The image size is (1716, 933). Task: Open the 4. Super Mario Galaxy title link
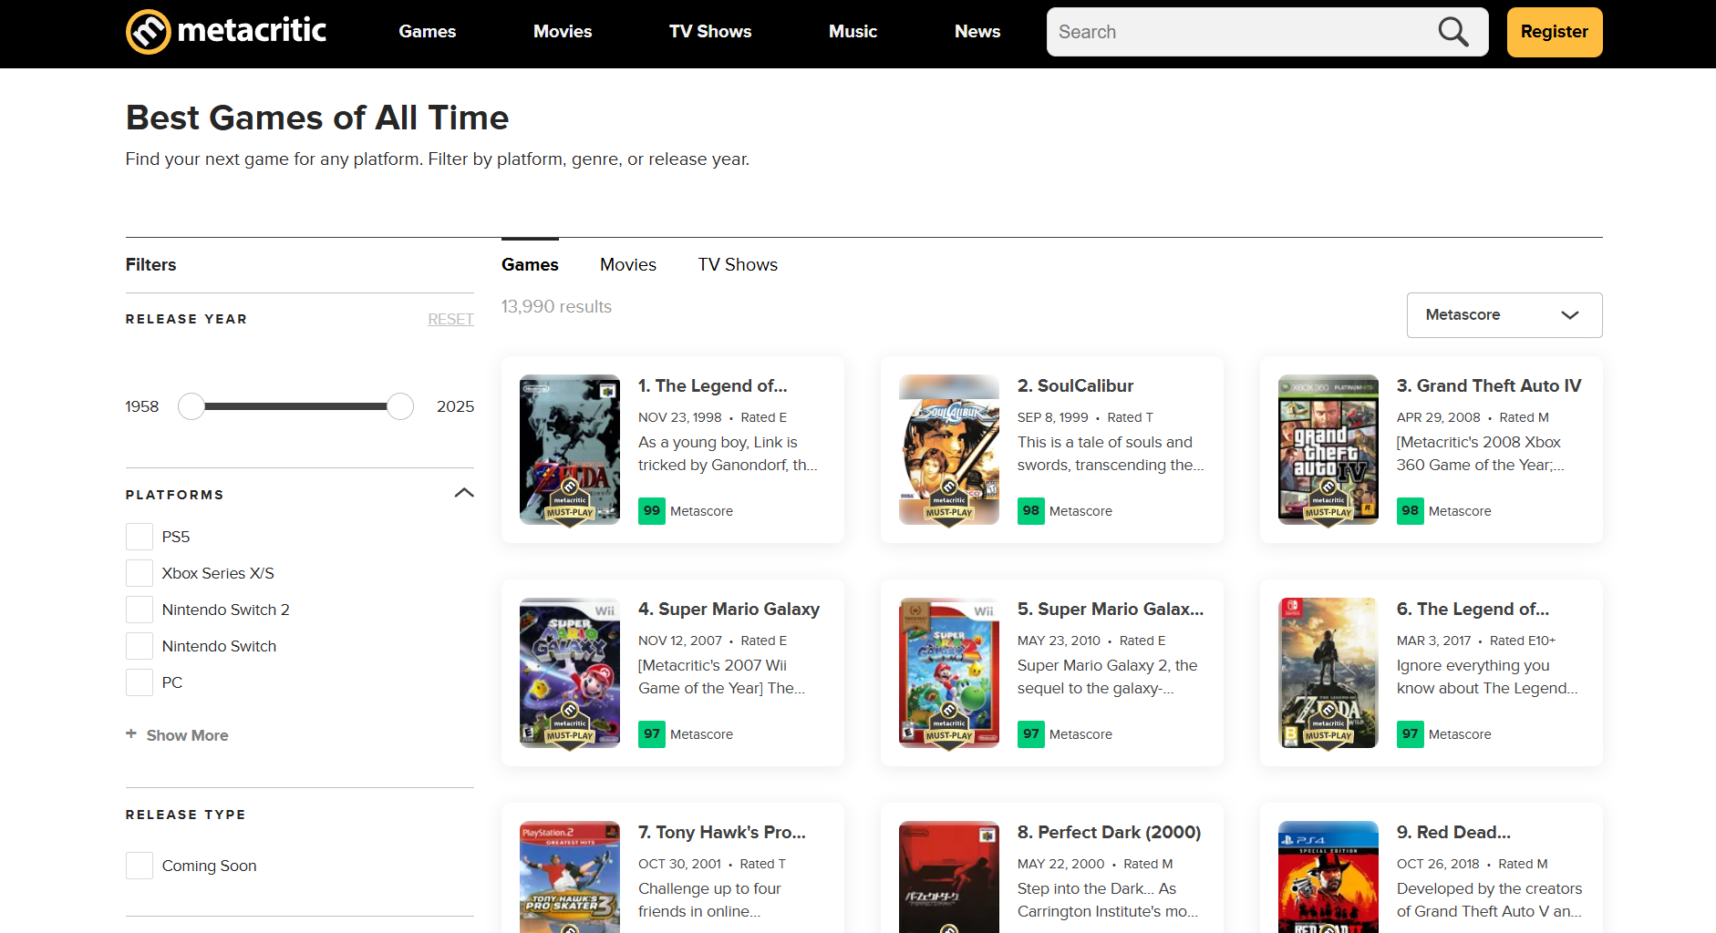click(x=729, y=610)
